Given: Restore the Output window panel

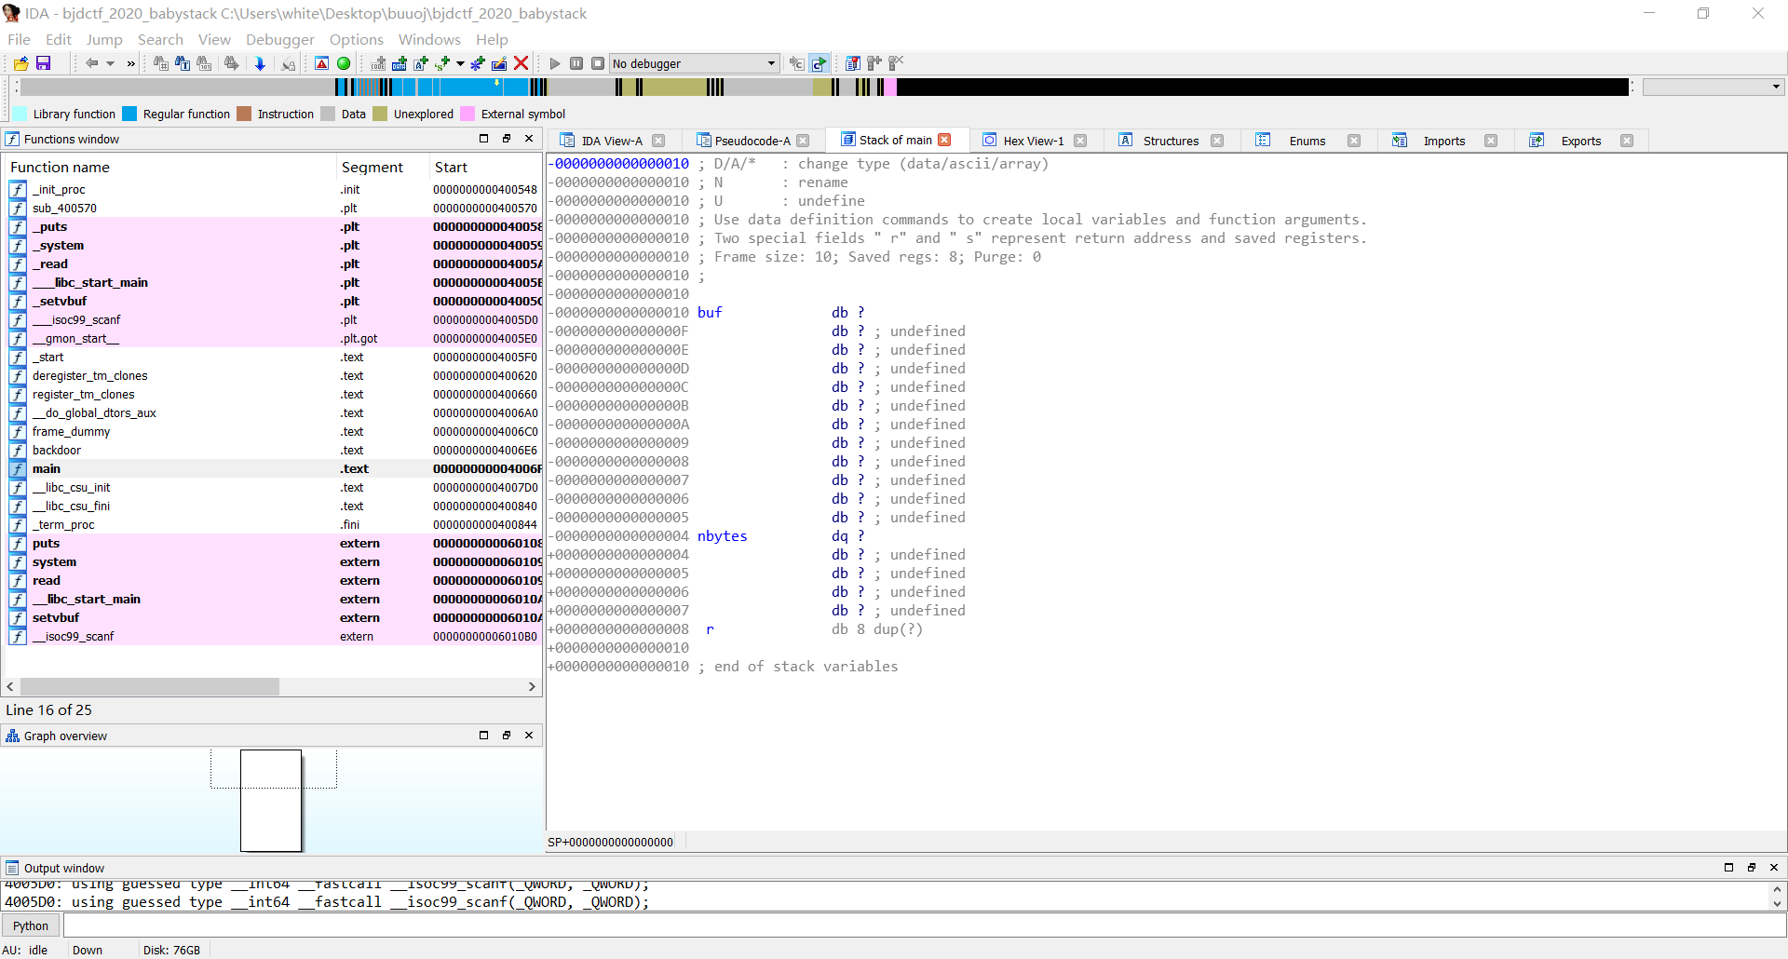Looking at the screenshot, I should pyautogui.click(x=1751, y=868).
